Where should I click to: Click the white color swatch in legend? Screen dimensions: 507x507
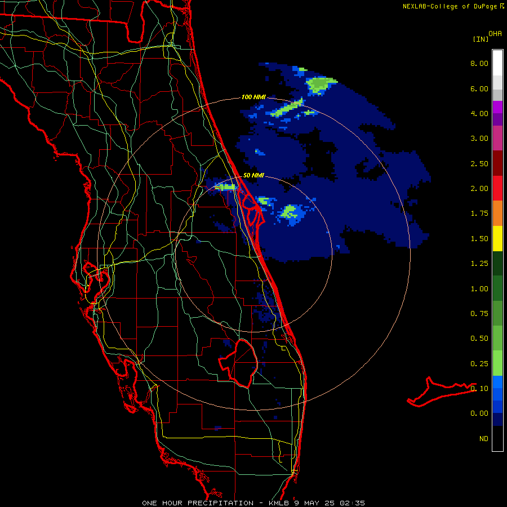(497, 63)
